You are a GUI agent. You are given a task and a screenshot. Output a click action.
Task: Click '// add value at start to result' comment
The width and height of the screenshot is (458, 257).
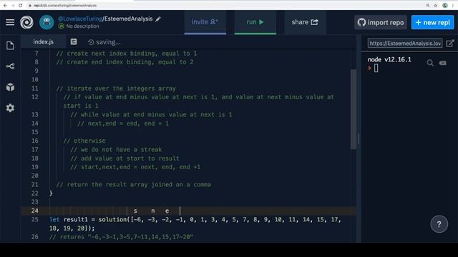pos(125,158)
